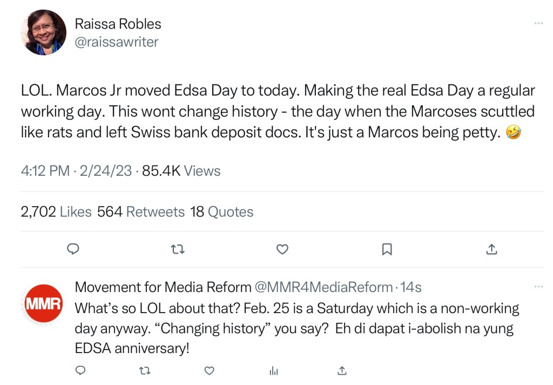View analytics of the MMR reply

coord(274,370)
